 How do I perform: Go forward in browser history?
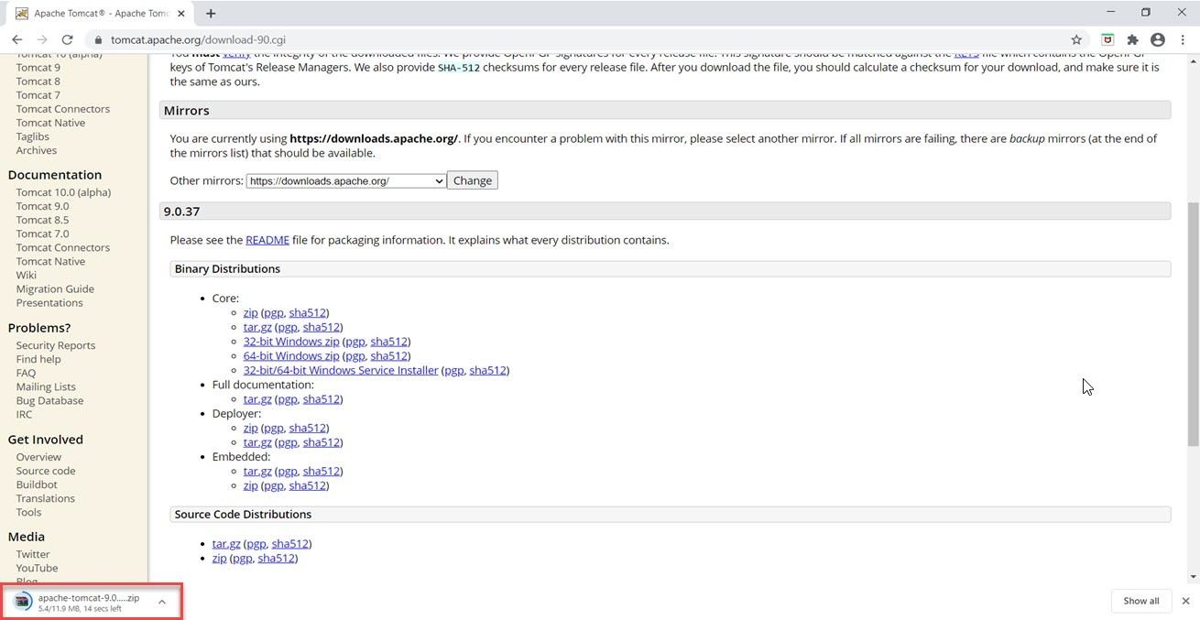coord(42,39)
